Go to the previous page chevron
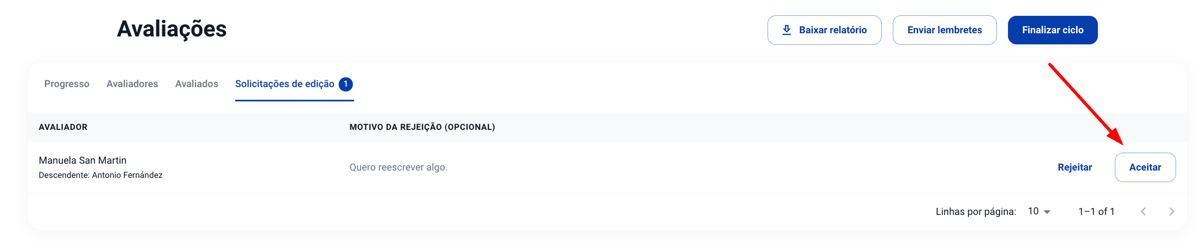 click(1143, 211)
